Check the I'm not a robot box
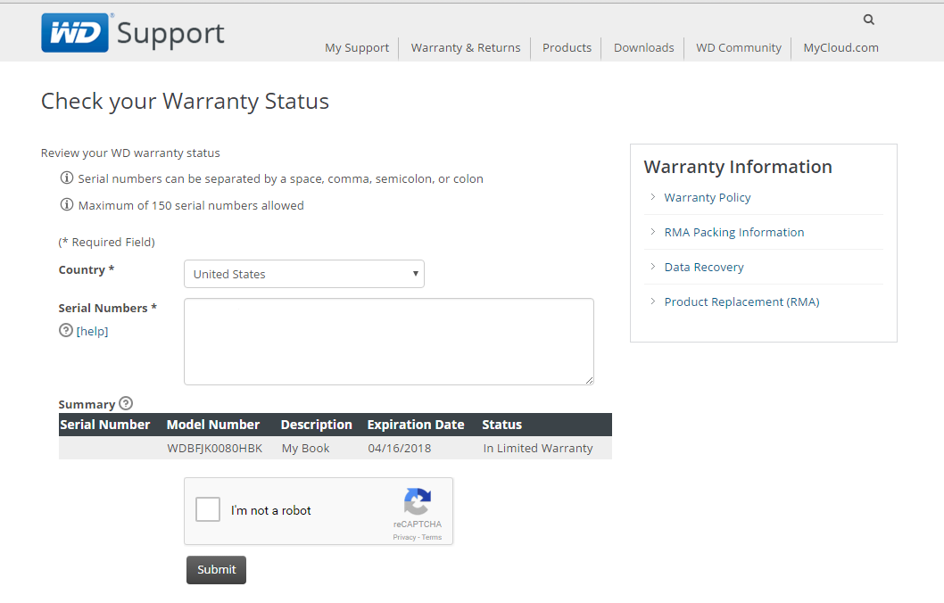This screenshot has height=603, width=944. [x=208, y=509]
